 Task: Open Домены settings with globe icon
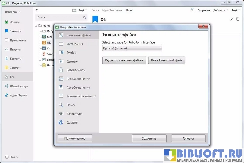pos(61,122)
